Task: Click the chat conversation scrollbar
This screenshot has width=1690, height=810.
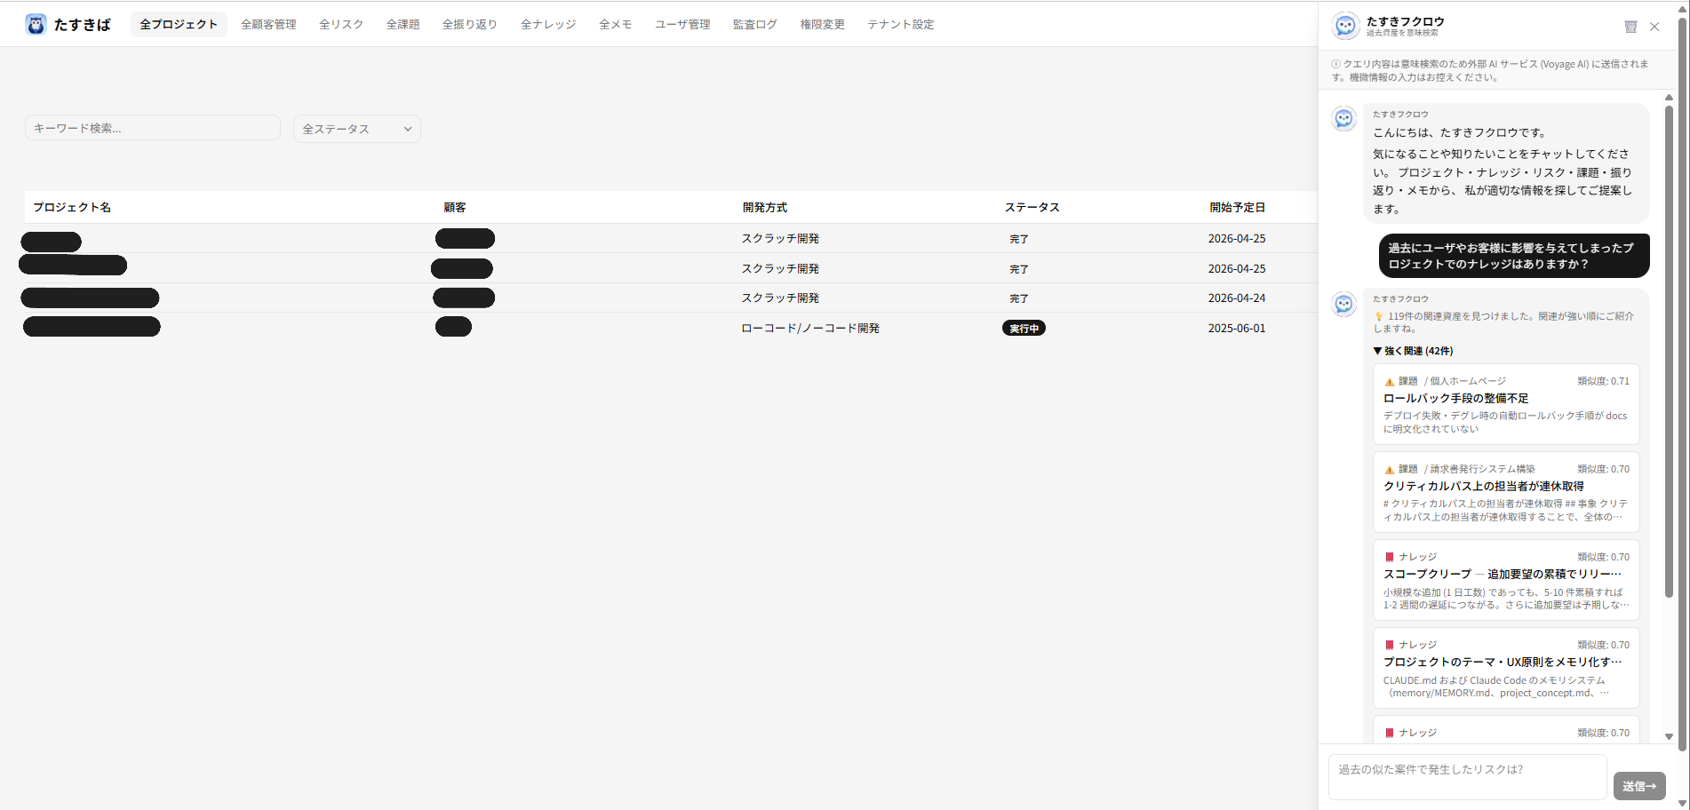Action: 1669,351
